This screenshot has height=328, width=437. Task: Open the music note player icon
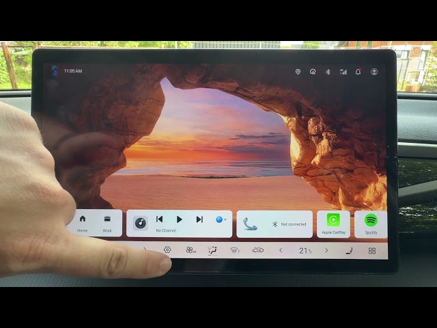141,223
